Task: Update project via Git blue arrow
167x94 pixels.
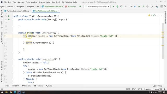Action: point(135,7)
